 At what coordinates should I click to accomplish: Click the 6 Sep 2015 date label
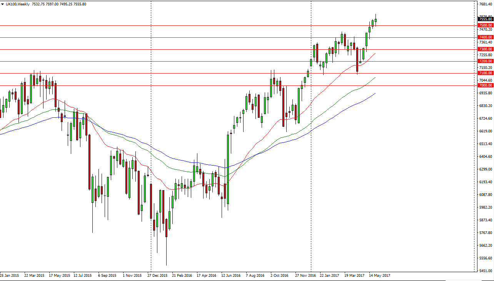(x=108, y=276)
